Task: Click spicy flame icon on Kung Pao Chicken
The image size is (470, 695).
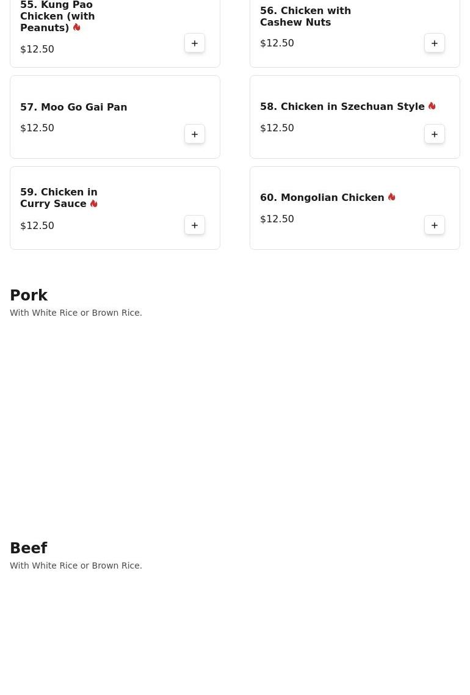Action: [77, 27]
